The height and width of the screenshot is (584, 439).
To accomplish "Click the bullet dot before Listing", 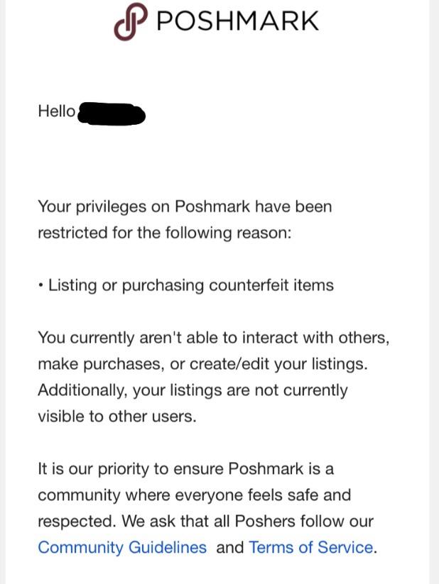I will click(x=41, y=286).
